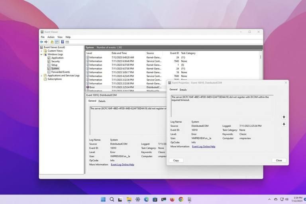
Task: Click the event description text in dialog
Action: 220,98
